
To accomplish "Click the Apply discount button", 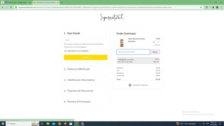I will tap(155, 52).
